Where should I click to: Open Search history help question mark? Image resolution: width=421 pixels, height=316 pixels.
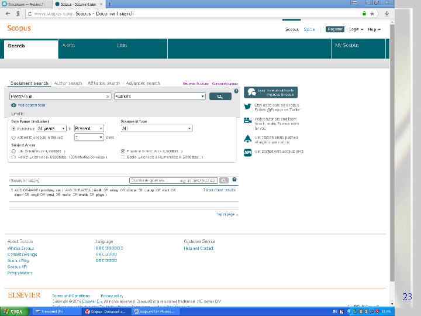(234, 180)
